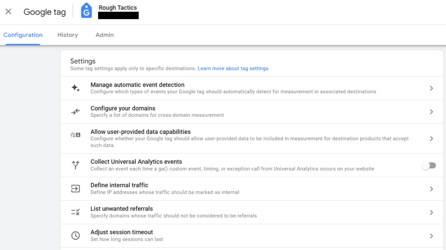Screen dimensions: 446x250
Task: Click the sparkle icon for automatic event detection
Action: [75, 88]
